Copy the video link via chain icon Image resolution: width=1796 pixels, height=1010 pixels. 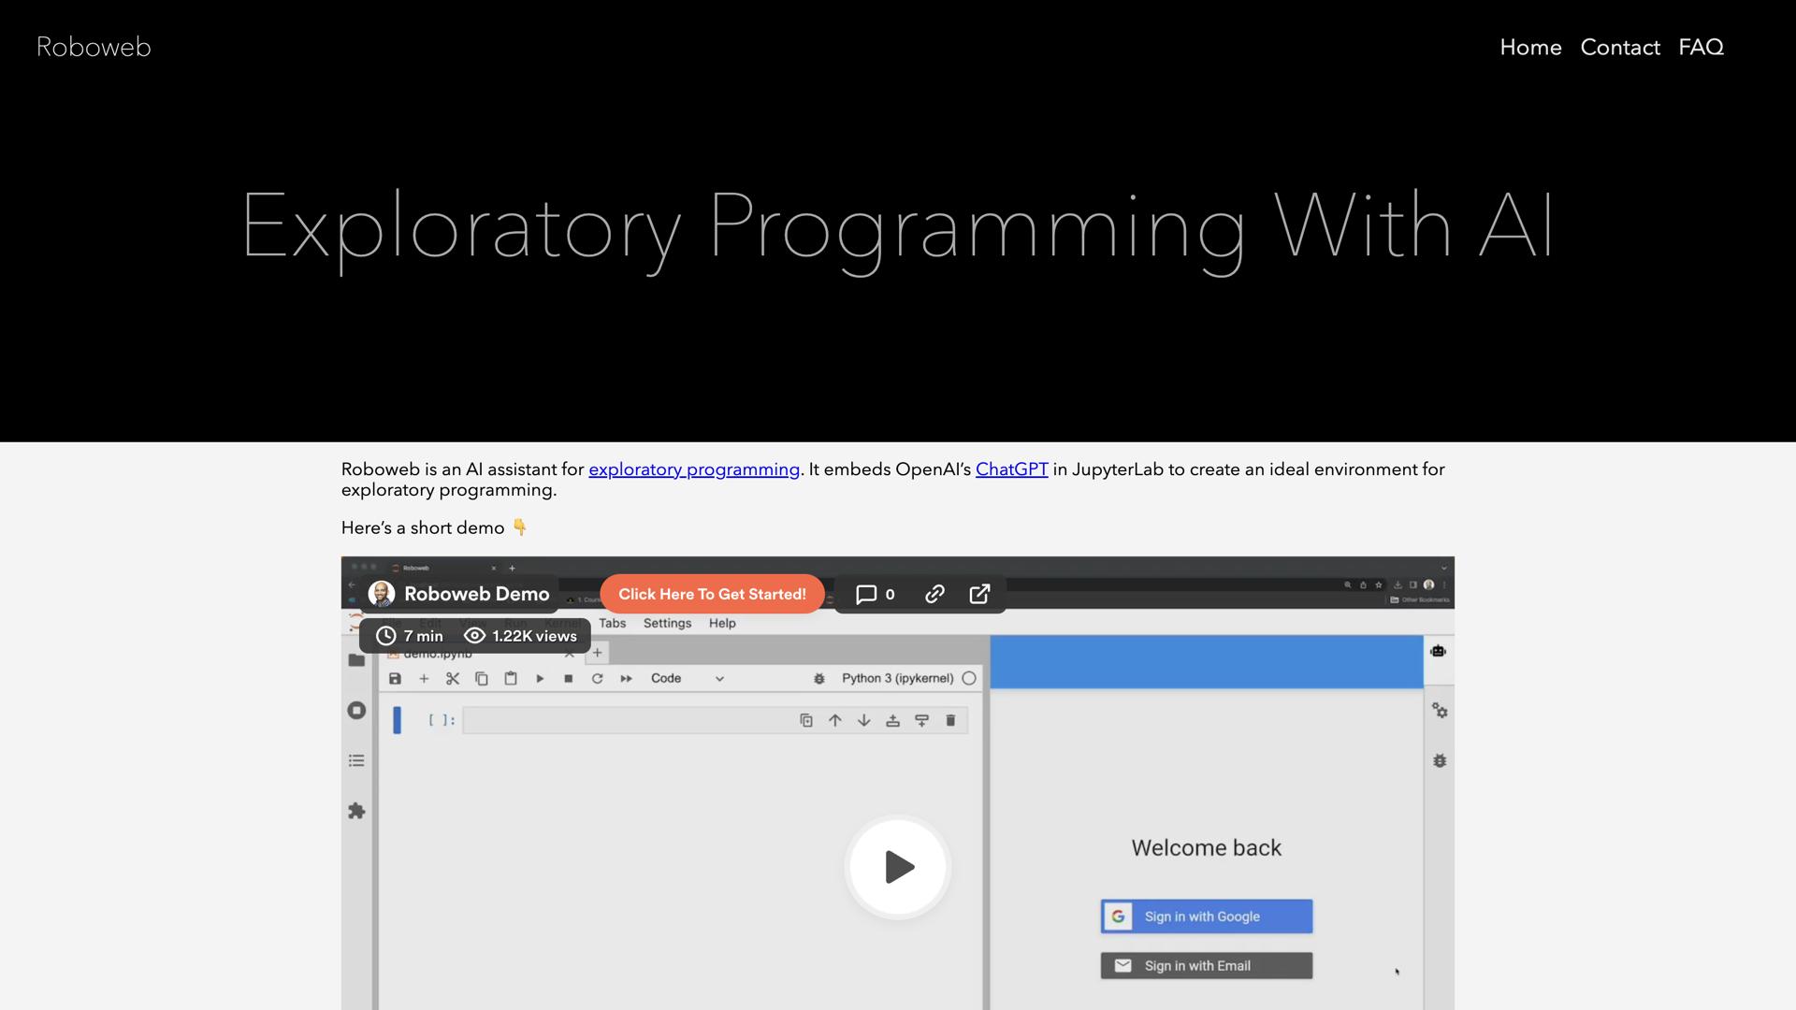pyautogui.click(x=934, y=595)
